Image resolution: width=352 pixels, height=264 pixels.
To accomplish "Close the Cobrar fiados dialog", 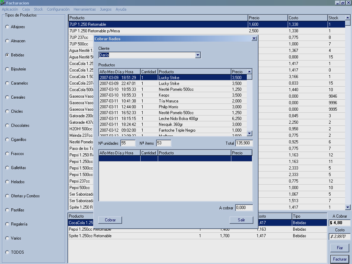I will 254,38.
